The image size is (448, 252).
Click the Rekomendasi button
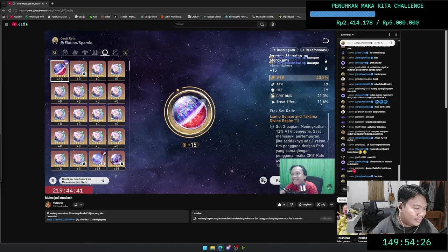[x=314, y=50]
